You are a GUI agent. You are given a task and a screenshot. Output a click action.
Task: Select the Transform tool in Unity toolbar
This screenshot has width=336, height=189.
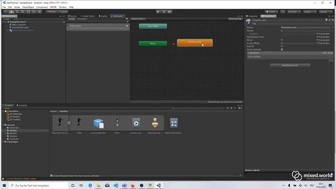(34, 12)
